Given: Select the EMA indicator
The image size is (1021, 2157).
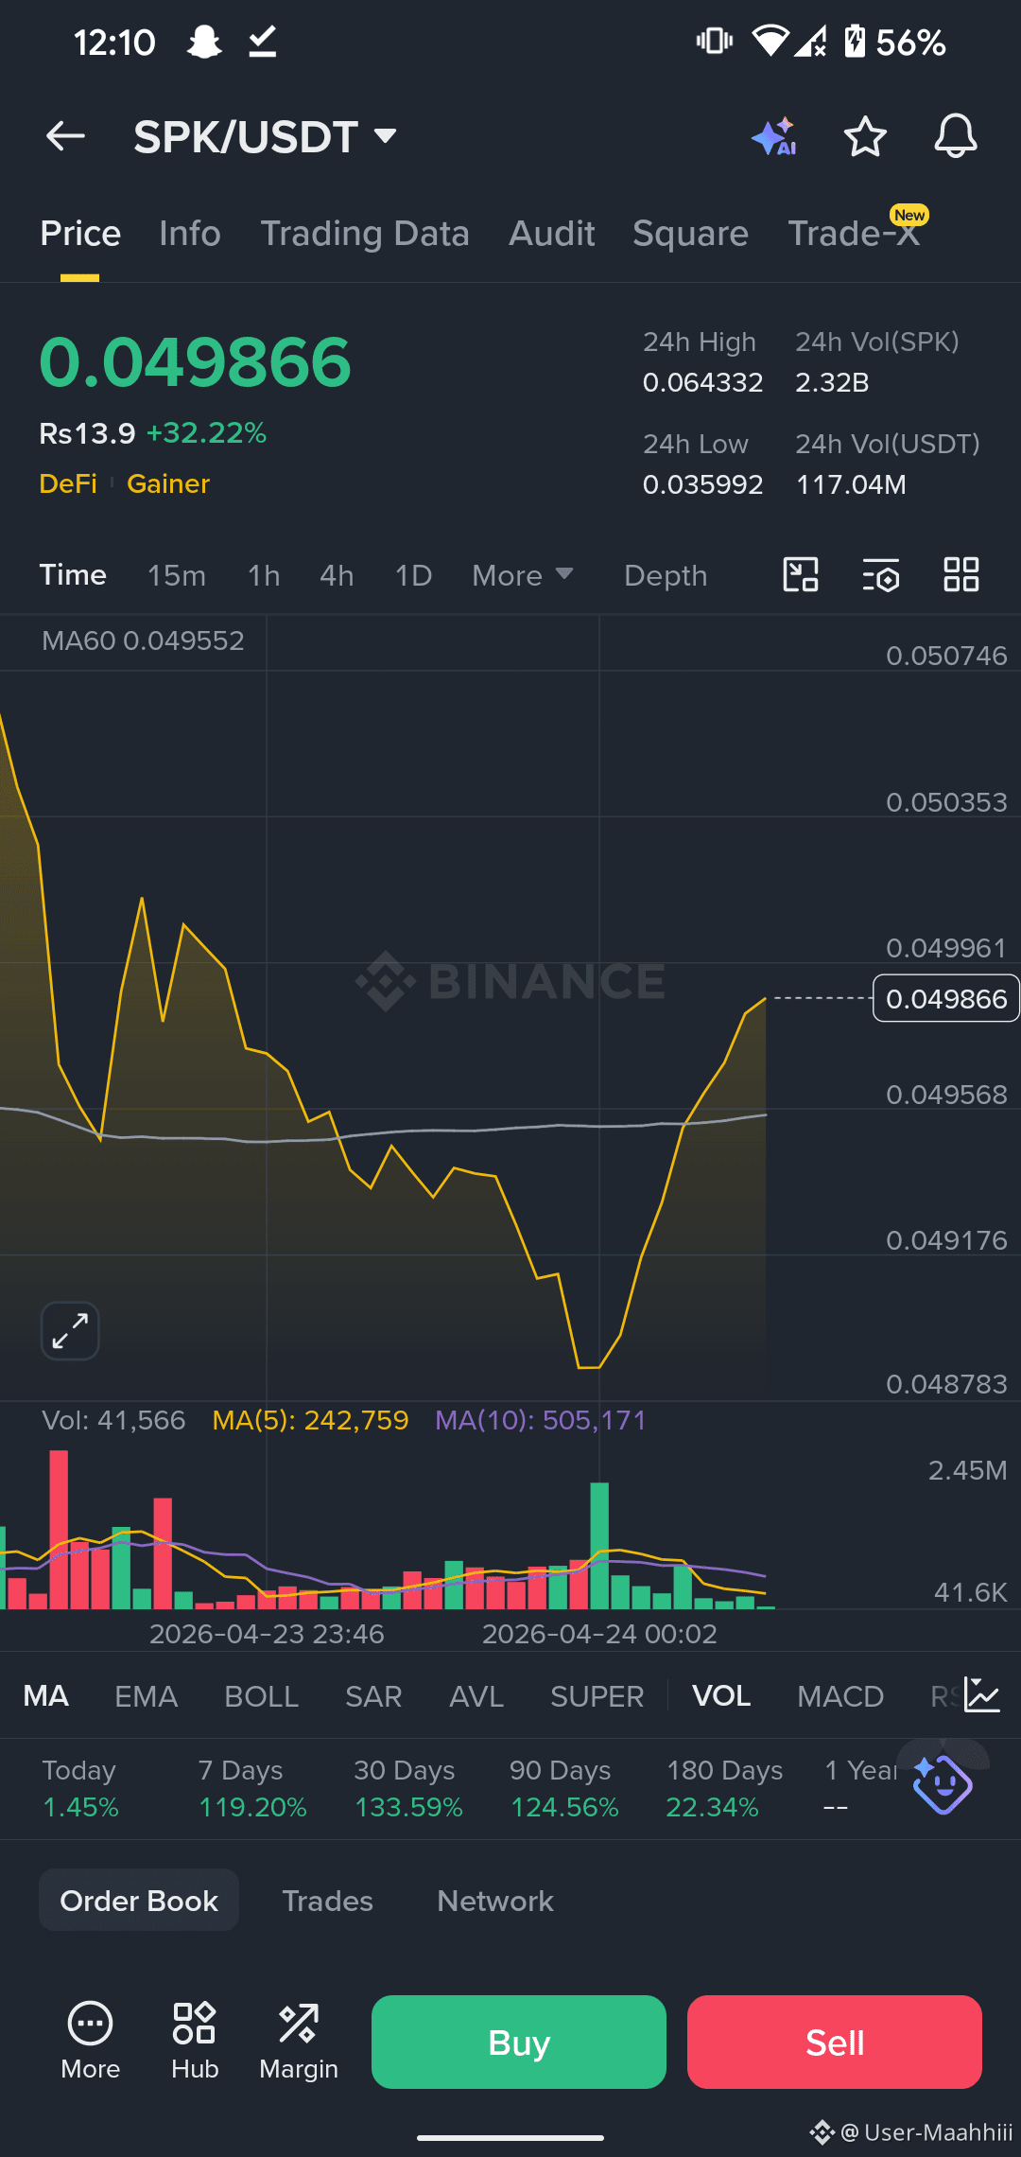Looking at the screenshot, I should pos(146,1696).
